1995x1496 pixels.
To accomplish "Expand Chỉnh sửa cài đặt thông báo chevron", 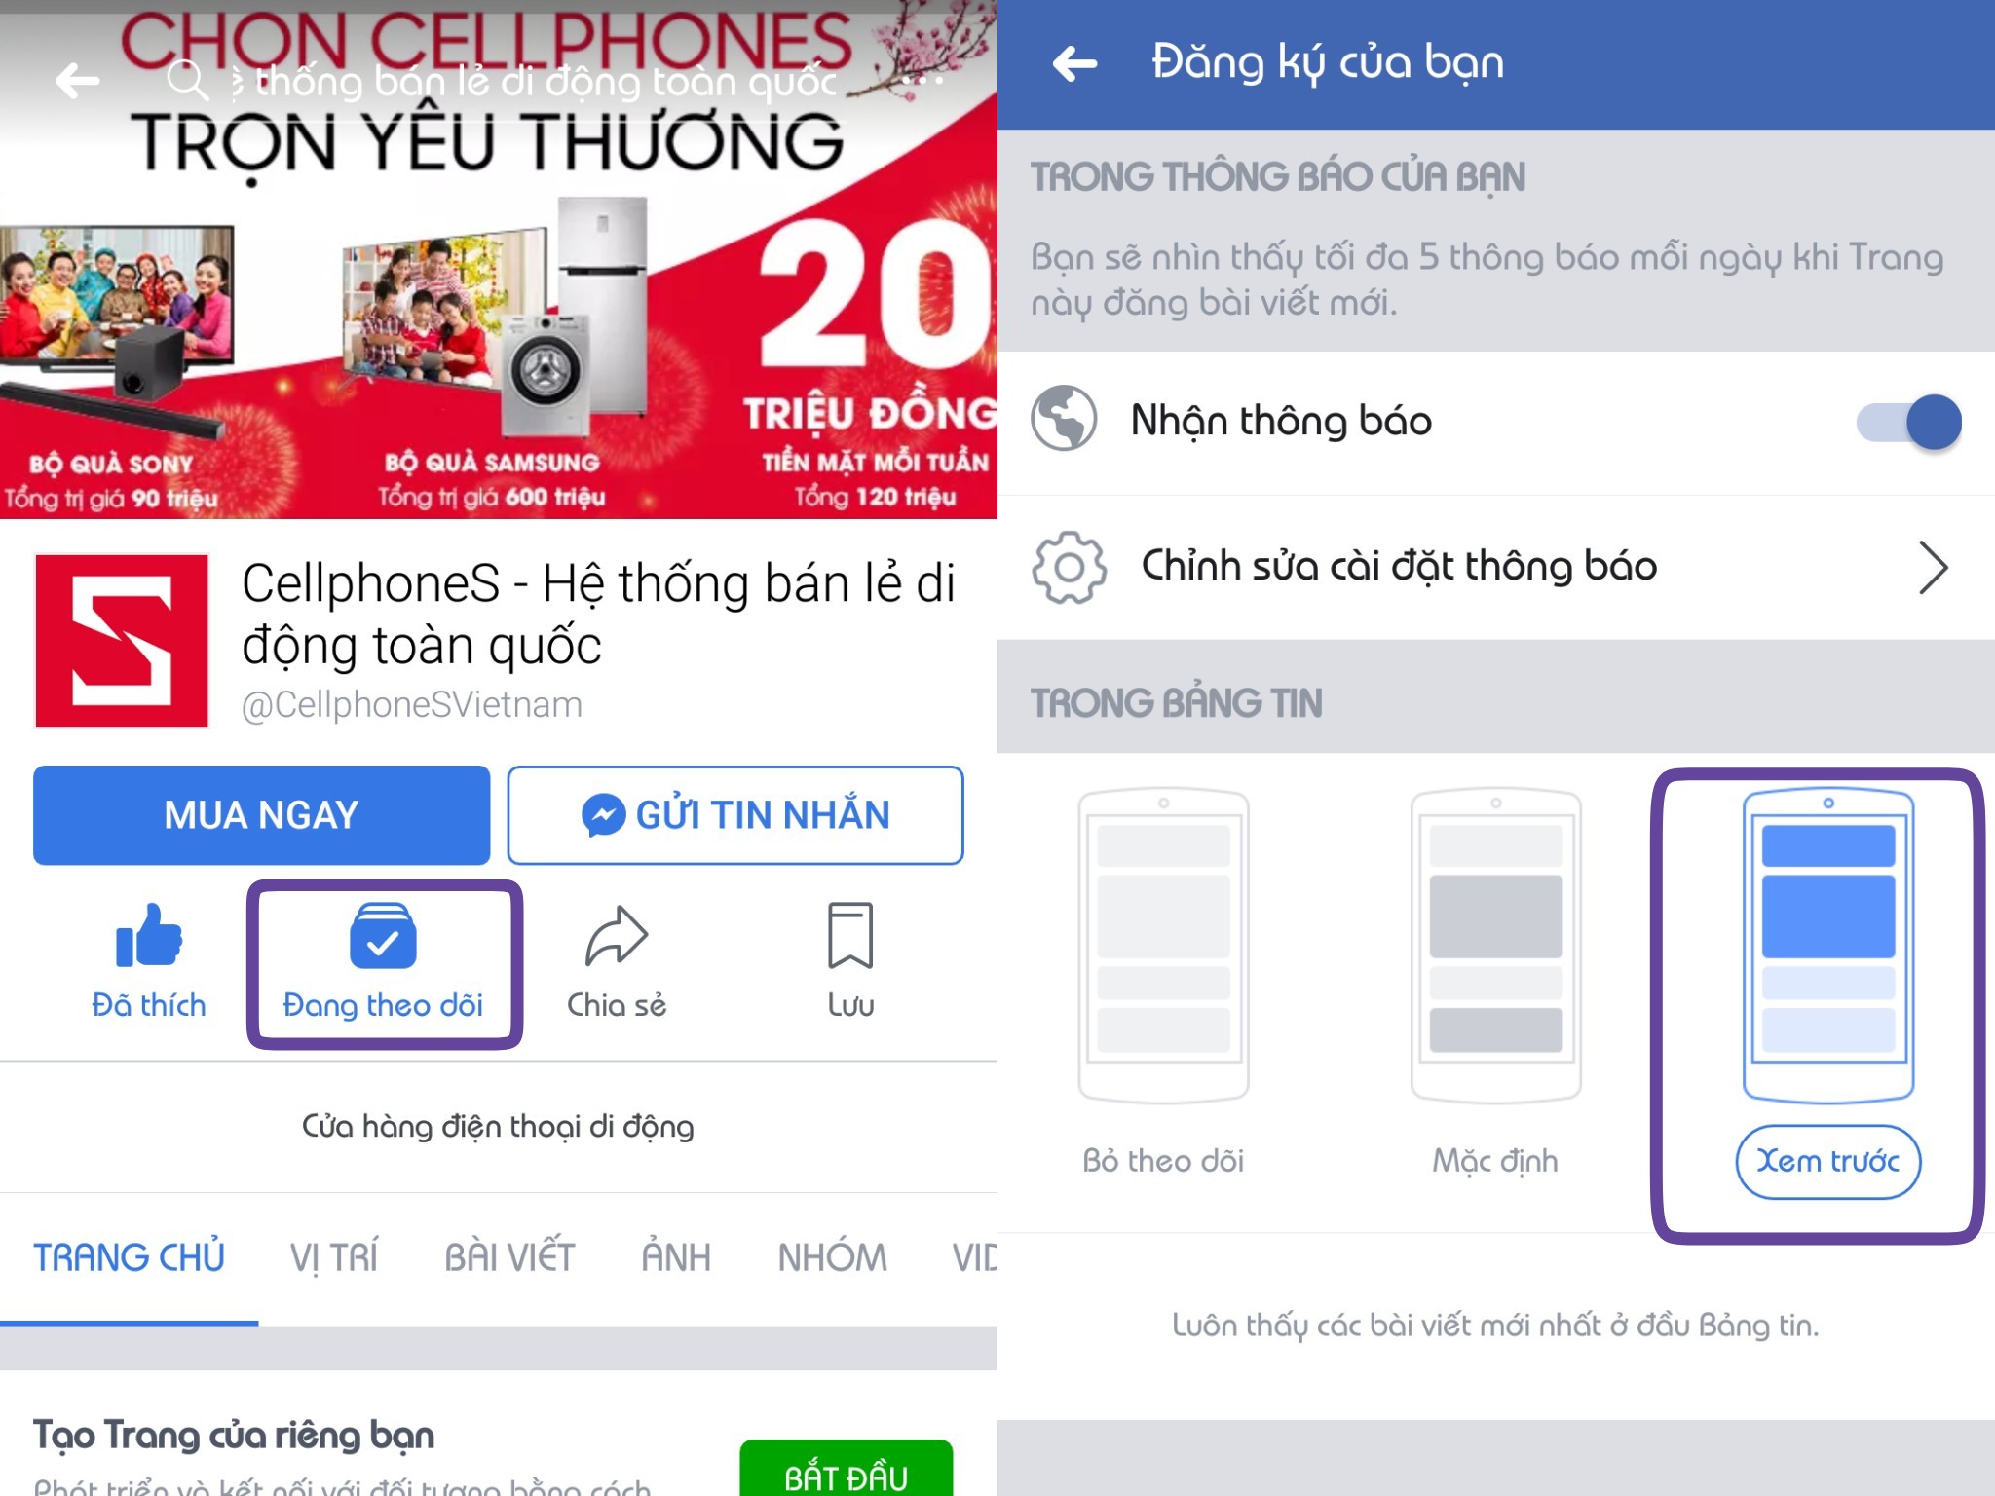I will [x=1933, y=567].
